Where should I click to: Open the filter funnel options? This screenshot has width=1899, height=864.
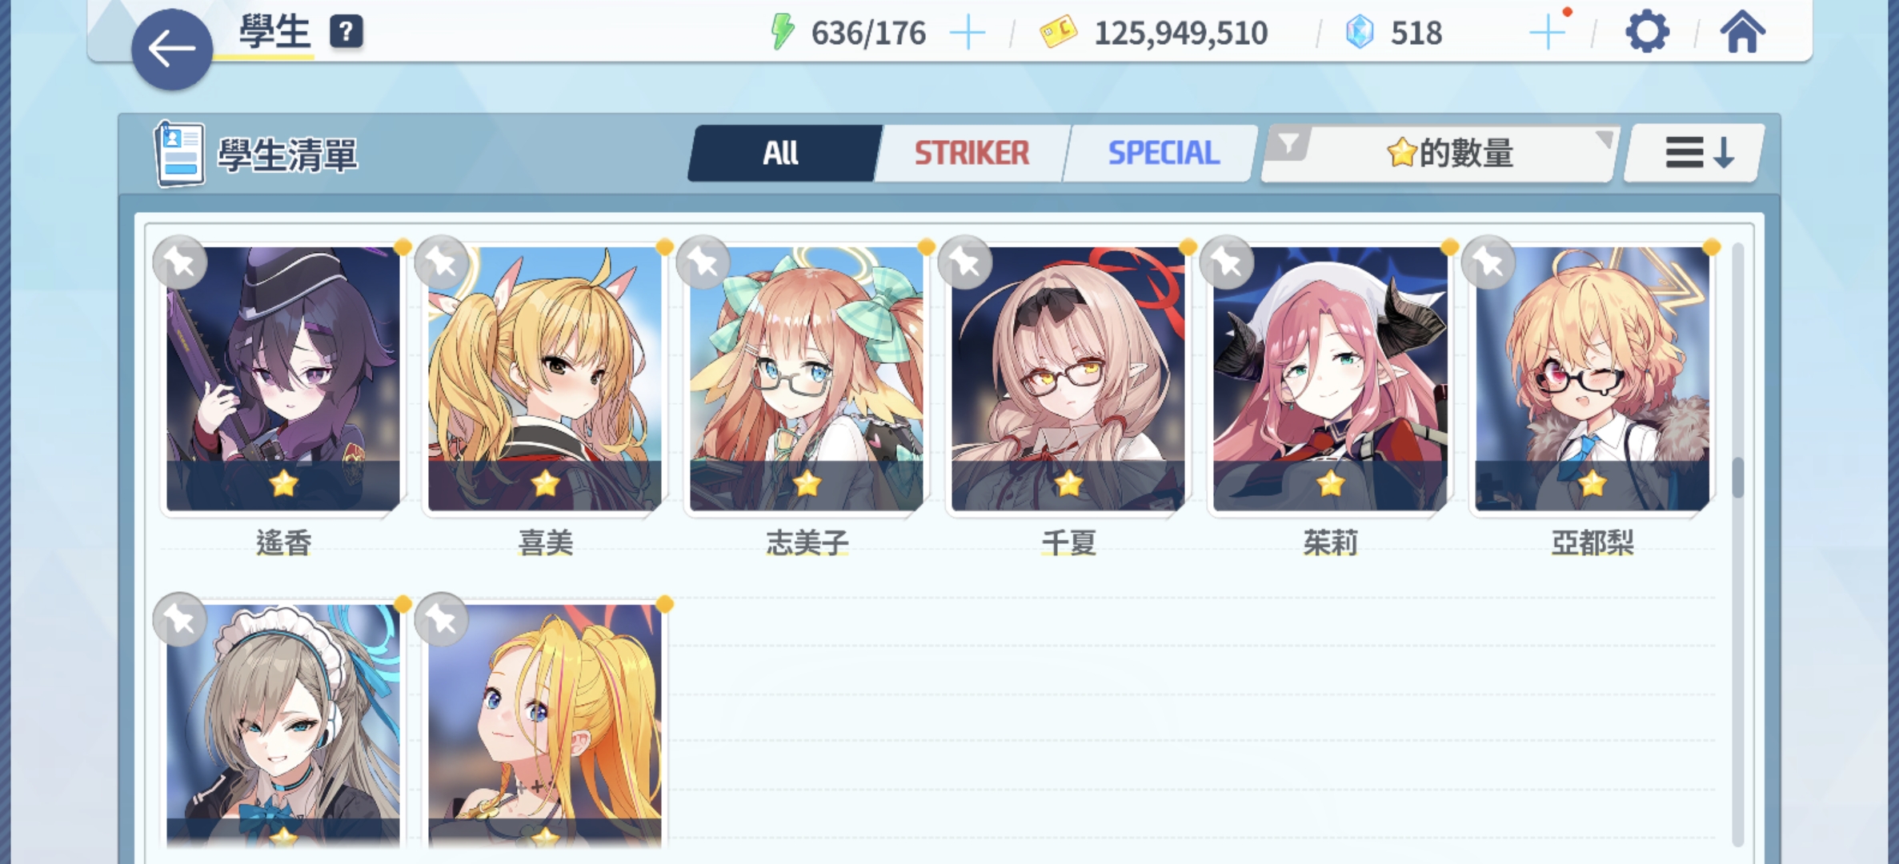coord(1288,144)
